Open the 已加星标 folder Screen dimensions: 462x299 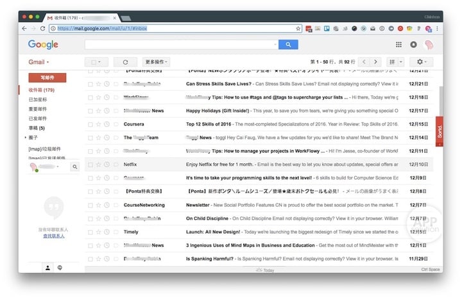[38, 99]
